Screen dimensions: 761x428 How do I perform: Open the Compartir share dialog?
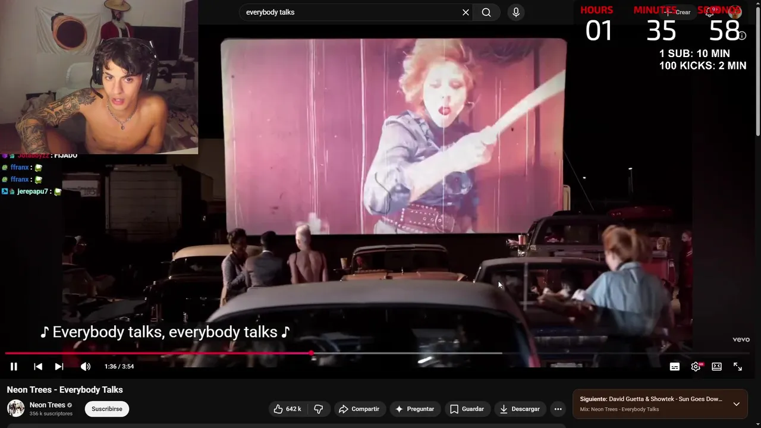click(359, 409)
